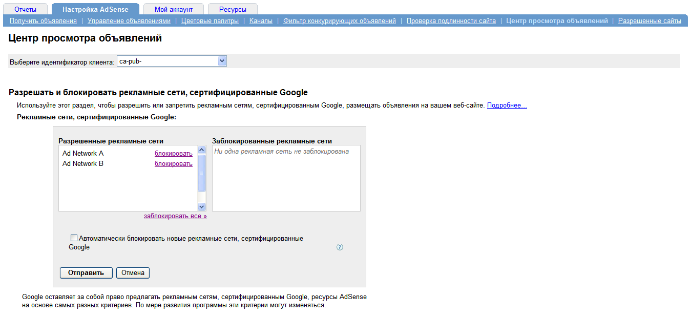This screenshot has height=317, width=690.
Task: Block Ad Network A via блокировать link
Action: 174,154
